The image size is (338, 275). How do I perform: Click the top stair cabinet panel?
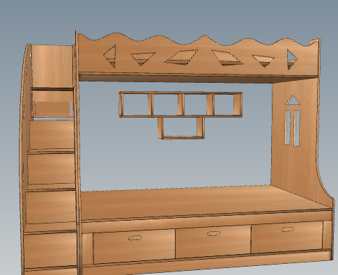click(x=52, y=66)
